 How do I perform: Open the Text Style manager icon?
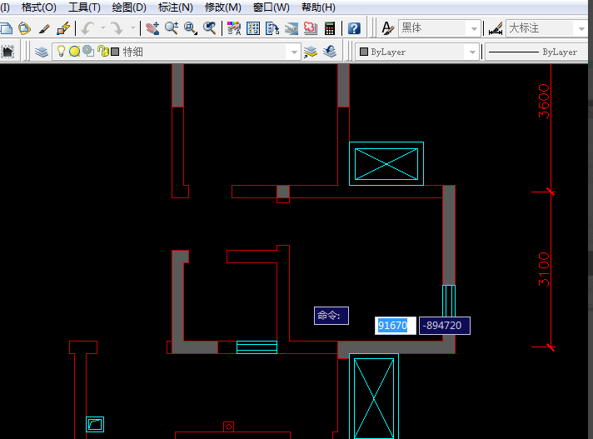pyautogui.click(x=387, y=28)
